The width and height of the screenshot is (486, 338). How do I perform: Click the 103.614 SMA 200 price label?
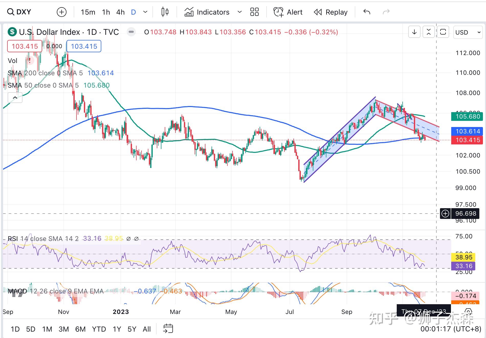point(468,131)
